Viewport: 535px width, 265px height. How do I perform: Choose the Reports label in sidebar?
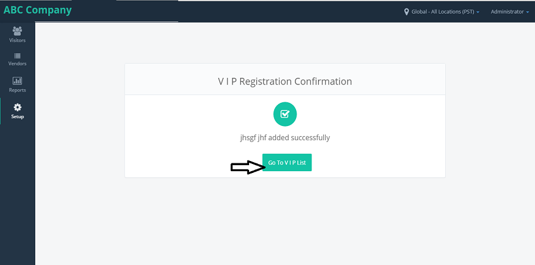pyautogui.click(x=17, y=90)
